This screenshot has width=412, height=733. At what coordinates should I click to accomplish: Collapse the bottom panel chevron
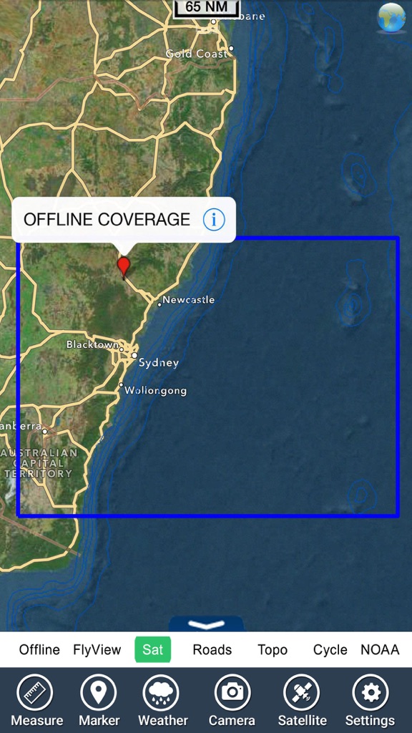[x=206, y=624]
